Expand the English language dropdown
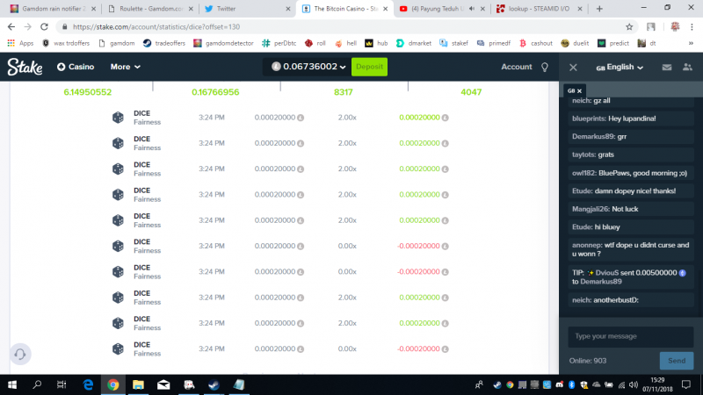The height and width of the screenshot is (395, 703). click(620, 68)
